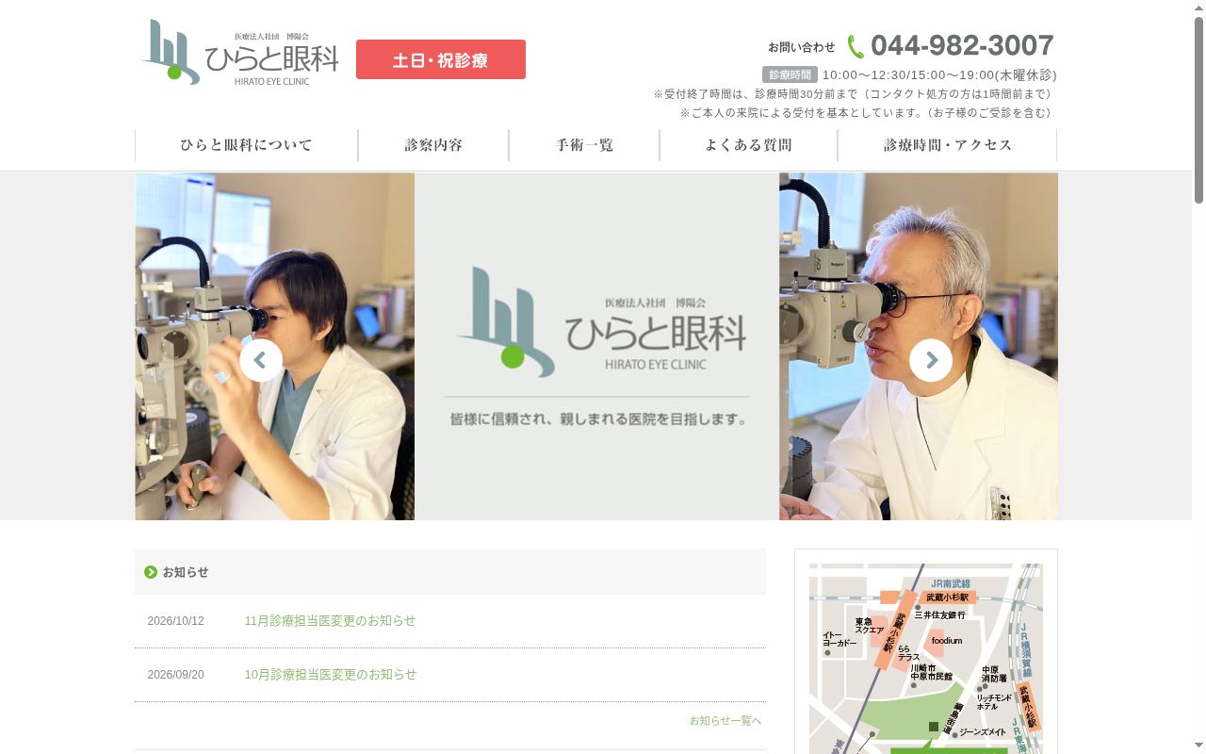
Task: Open the よくある質問 menu item
Action: [x=748, y=145]
